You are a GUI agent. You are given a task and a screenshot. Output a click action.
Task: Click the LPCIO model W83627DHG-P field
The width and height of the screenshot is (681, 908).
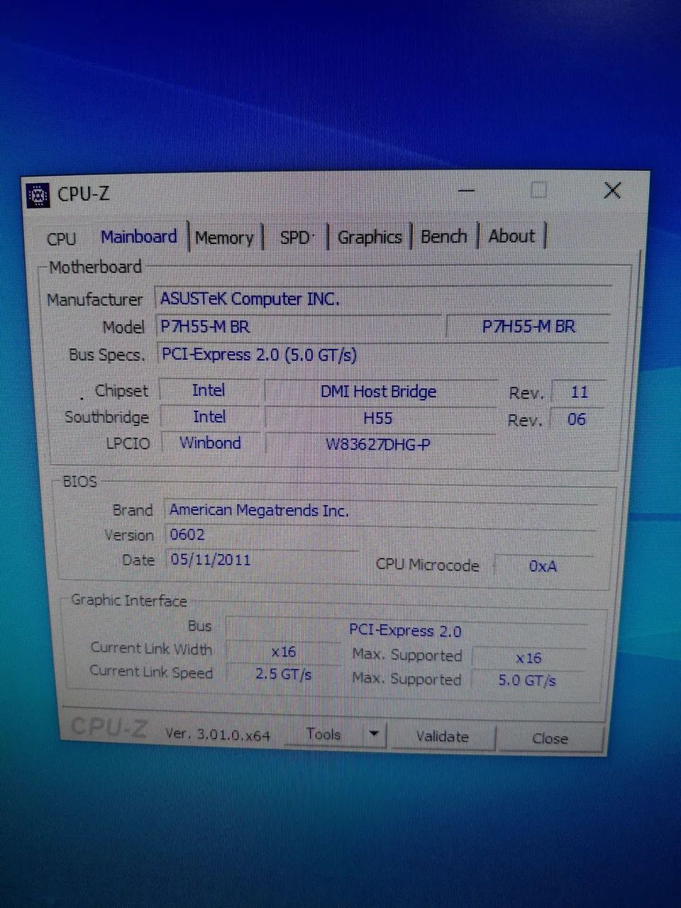[x=379, y=445]
